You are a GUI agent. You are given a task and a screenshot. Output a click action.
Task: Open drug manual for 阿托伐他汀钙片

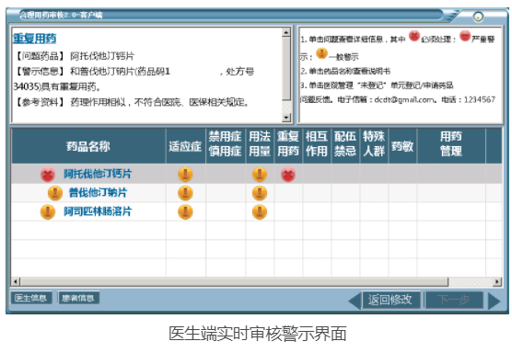pyautogui.click(x=98, y=174)
